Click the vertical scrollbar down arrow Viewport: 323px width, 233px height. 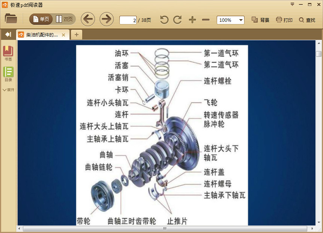(318, 222)
